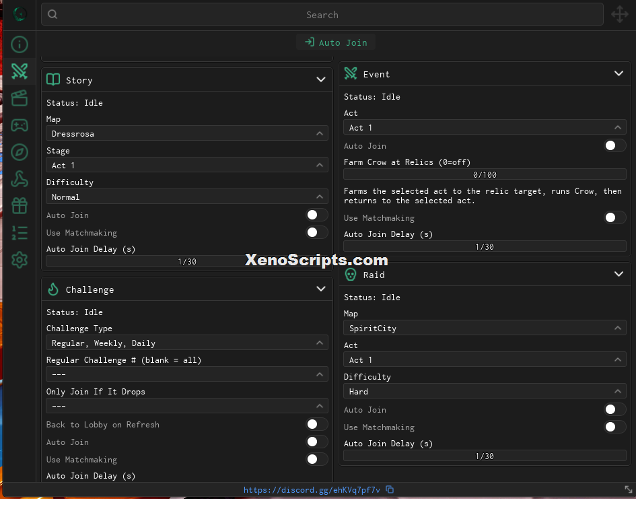636x519 pixels.
Task: Click the Event swords icon
Action: click(351, 73)
